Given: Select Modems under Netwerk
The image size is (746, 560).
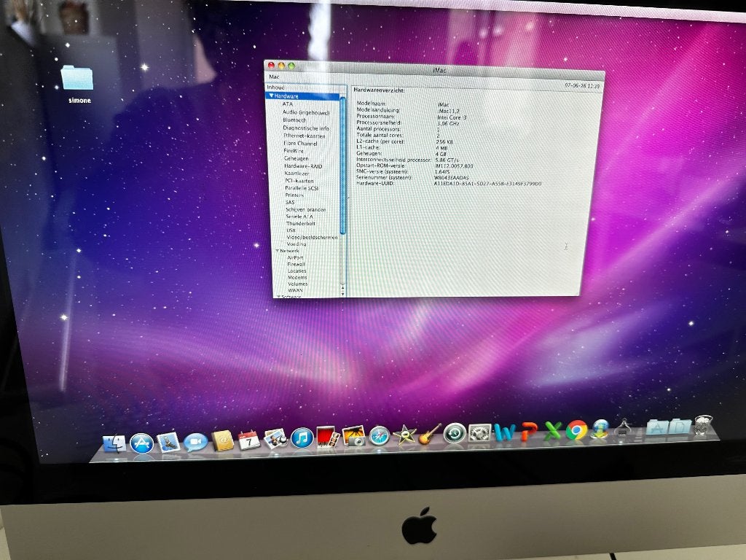Looking at the screenshot, I should (297, 278).
